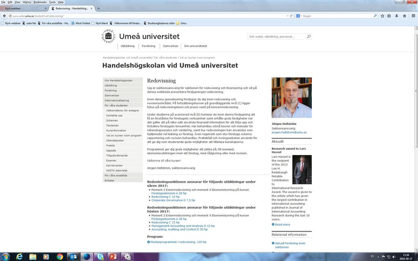Screen dimensions: 418x261
Task: Open Tentamen in the left sidebar
Action: (x=112, y=126)
